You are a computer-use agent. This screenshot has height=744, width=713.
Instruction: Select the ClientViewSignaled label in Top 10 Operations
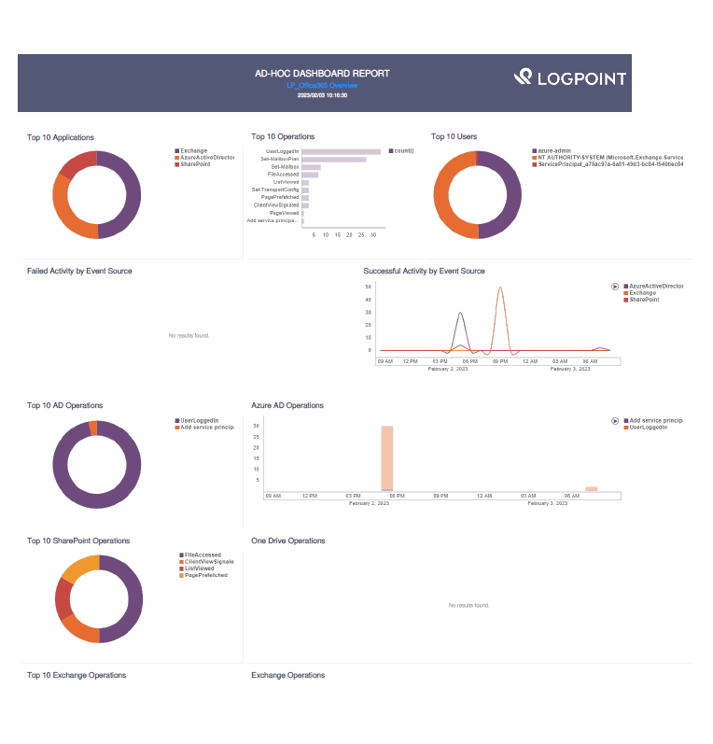(276, 205)
